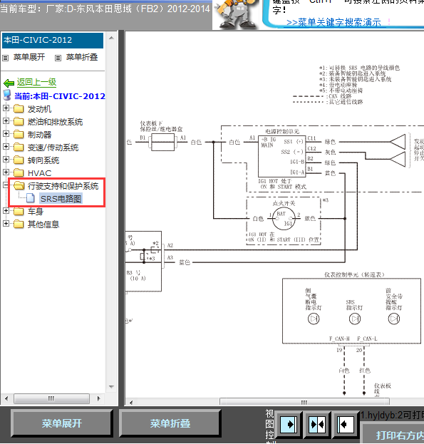
Task: Click the sidebar 菜单折叠 text link
Action: (x=82, y=57)
